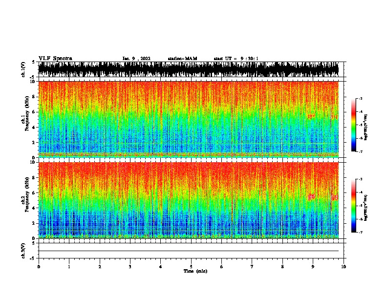This screenshot has height=299, width=387.
Task: Click the ch.1 colorbar log(PSD) label
Action: [x=366, y=127]
